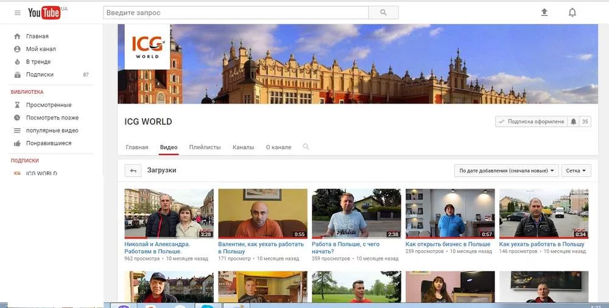The image size is (609, 308).
Task: Search within channel magnifier icon
Action: tap(306, 147)
